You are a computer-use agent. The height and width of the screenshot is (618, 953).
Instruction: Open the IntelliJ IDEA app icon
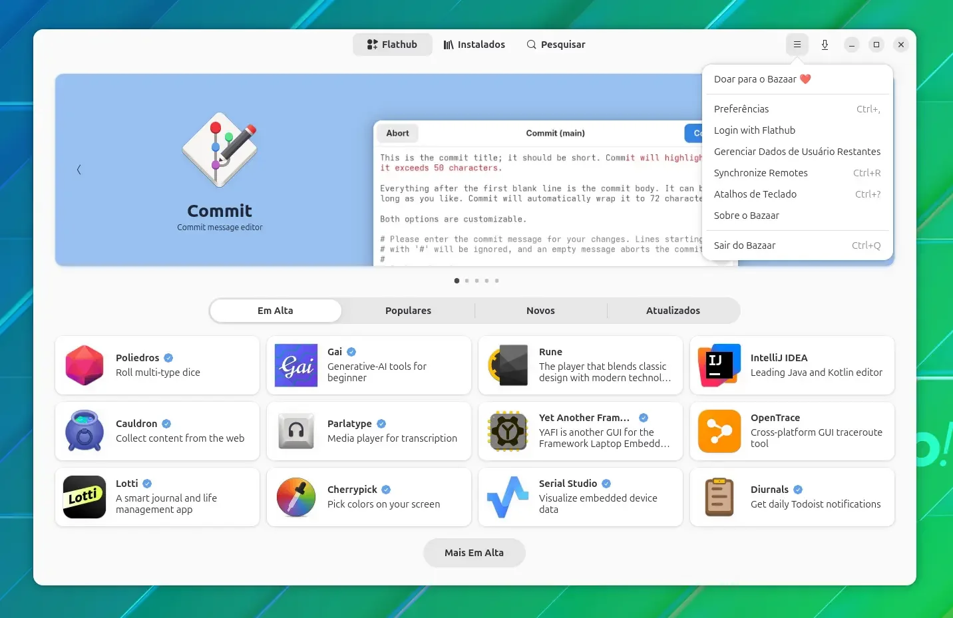tap(719, 365)
